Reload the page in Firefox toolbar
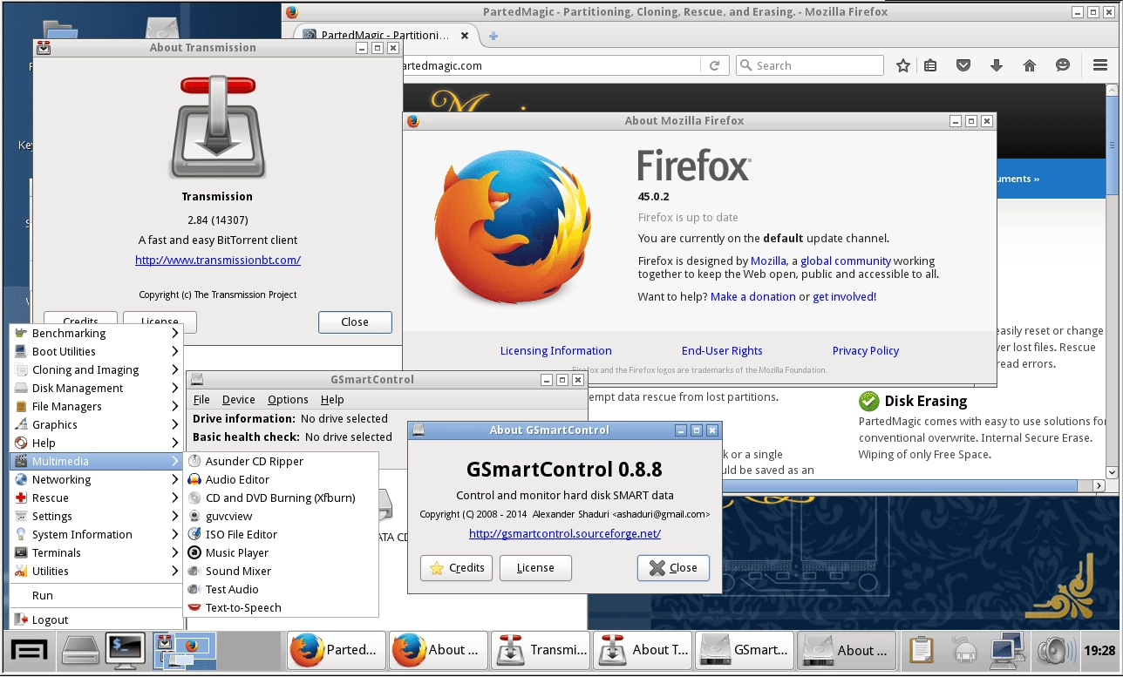This screenshot has height=677, width=1123. click(714, 65)
